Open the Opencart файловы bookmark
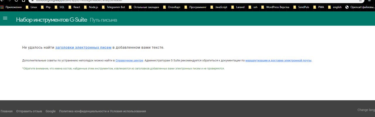 coord(360,7)
